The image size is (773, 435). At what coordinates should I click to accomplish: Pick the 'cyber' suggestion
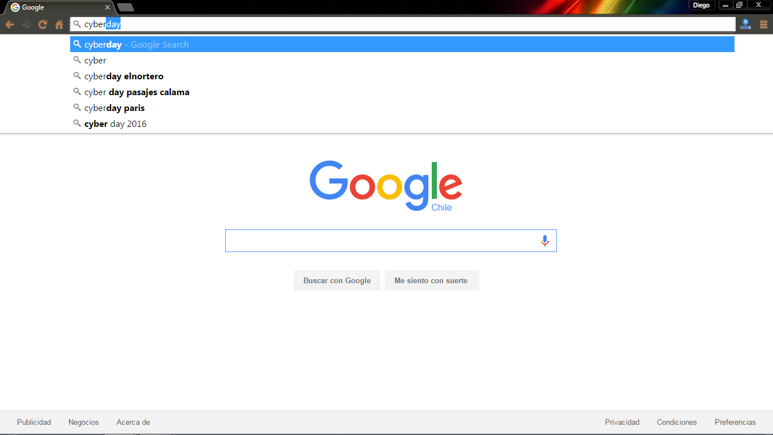(402, 60)
